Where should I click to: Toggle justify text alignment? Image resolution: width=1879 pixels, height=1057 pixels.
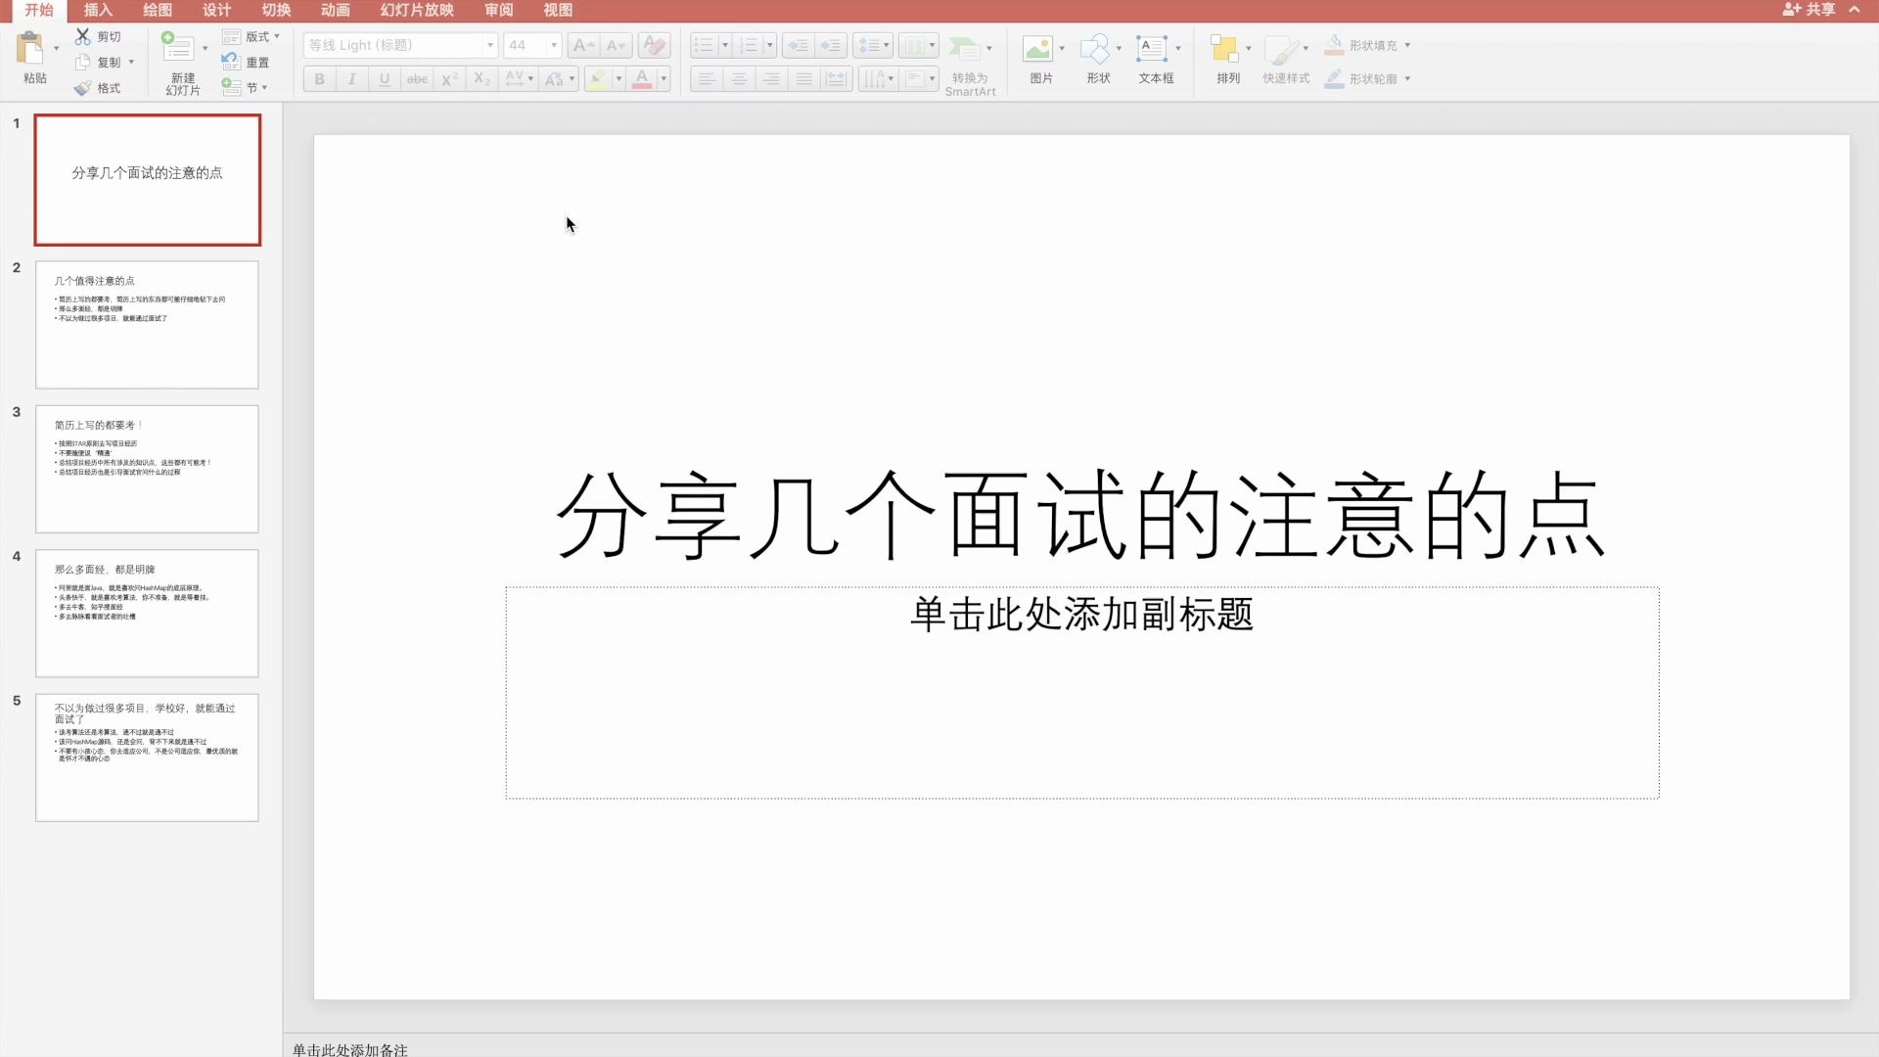pos(803,79)
